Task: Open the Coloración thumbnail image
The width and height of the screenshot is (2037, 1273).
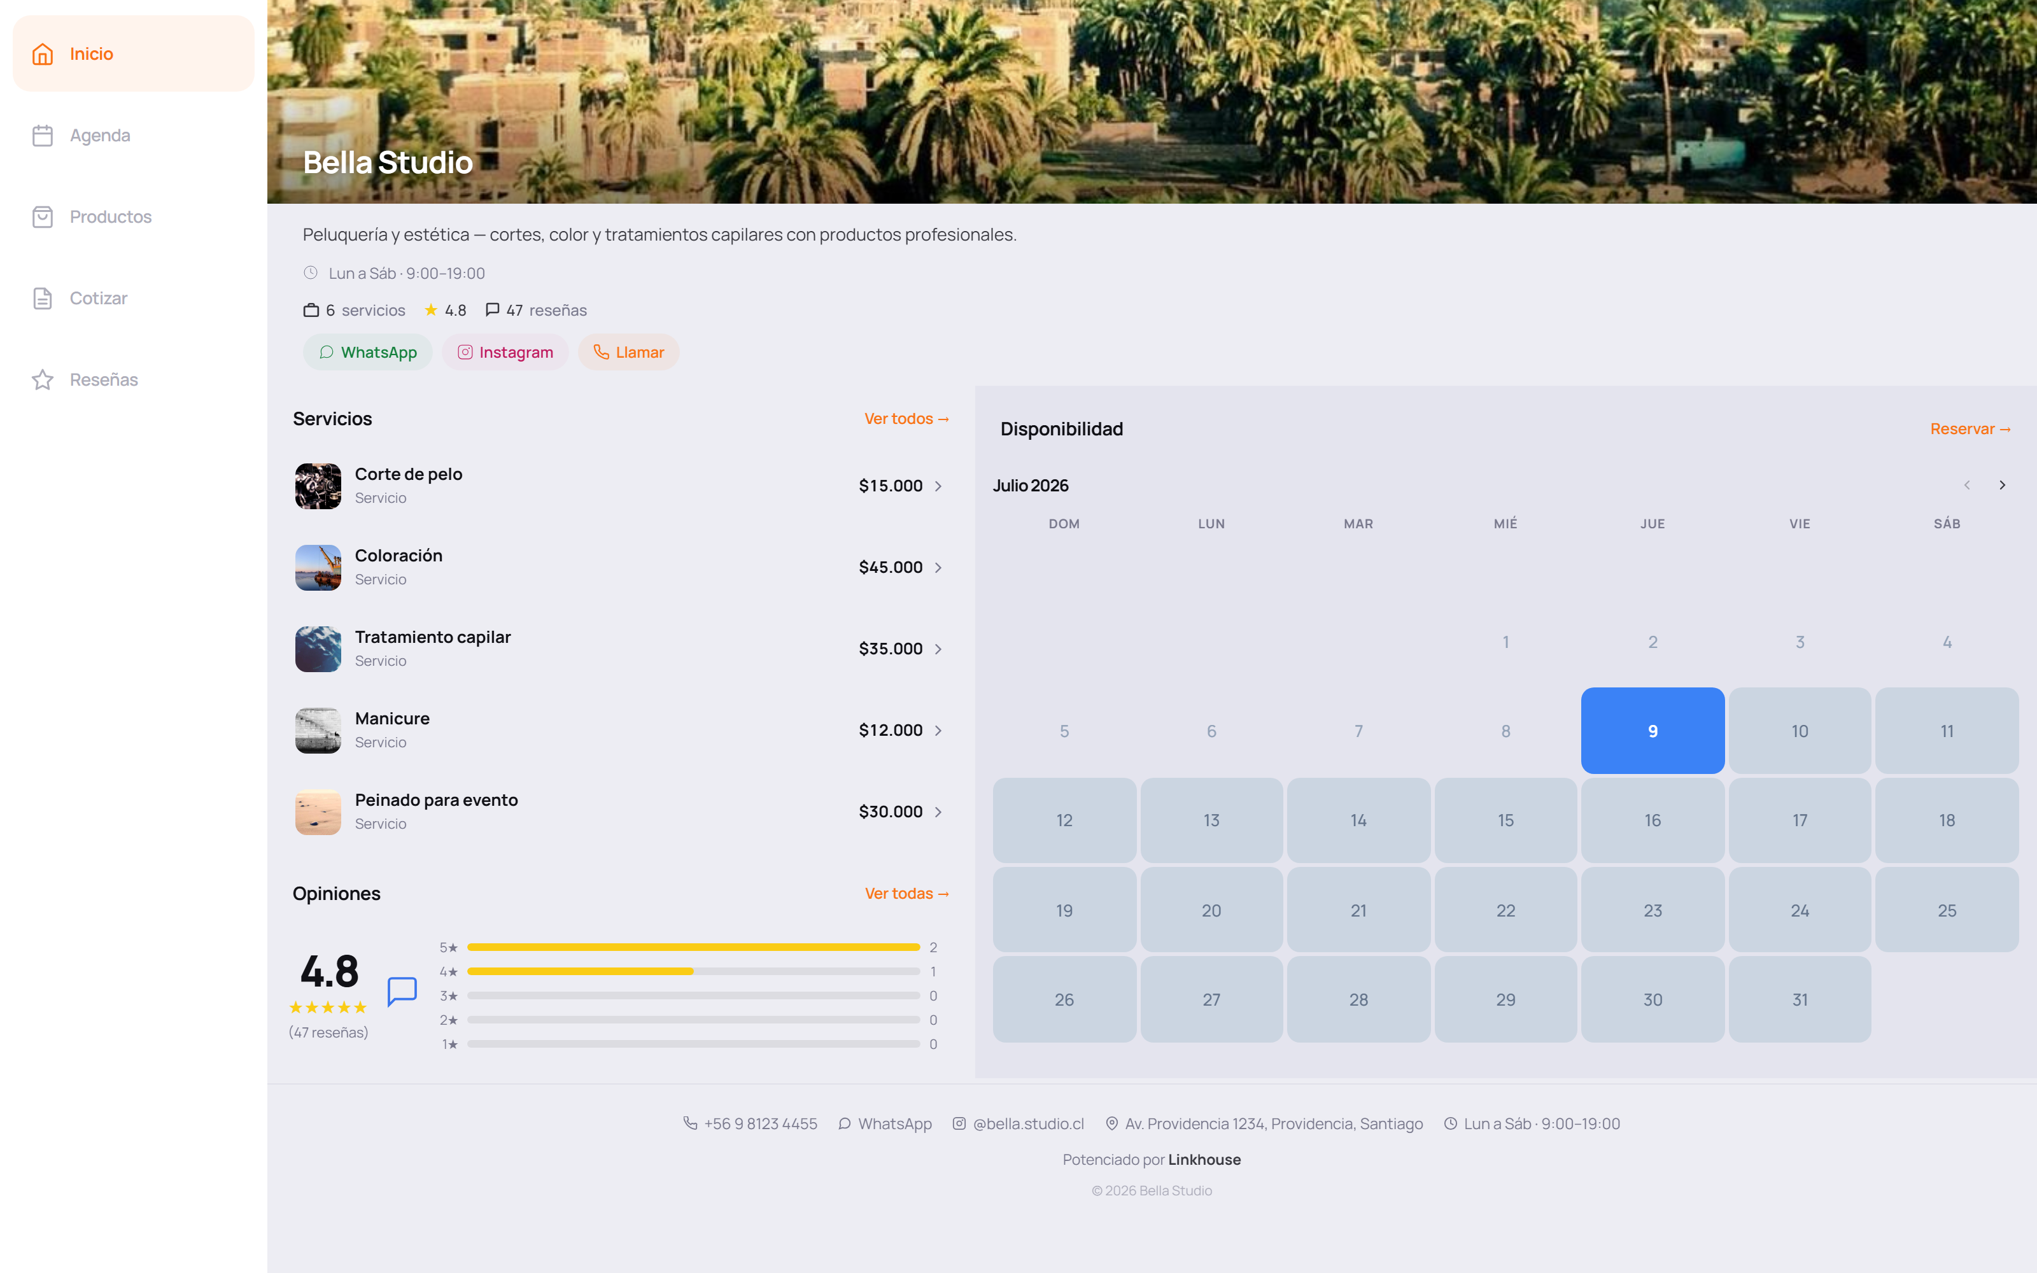Action: click(318, 568)
